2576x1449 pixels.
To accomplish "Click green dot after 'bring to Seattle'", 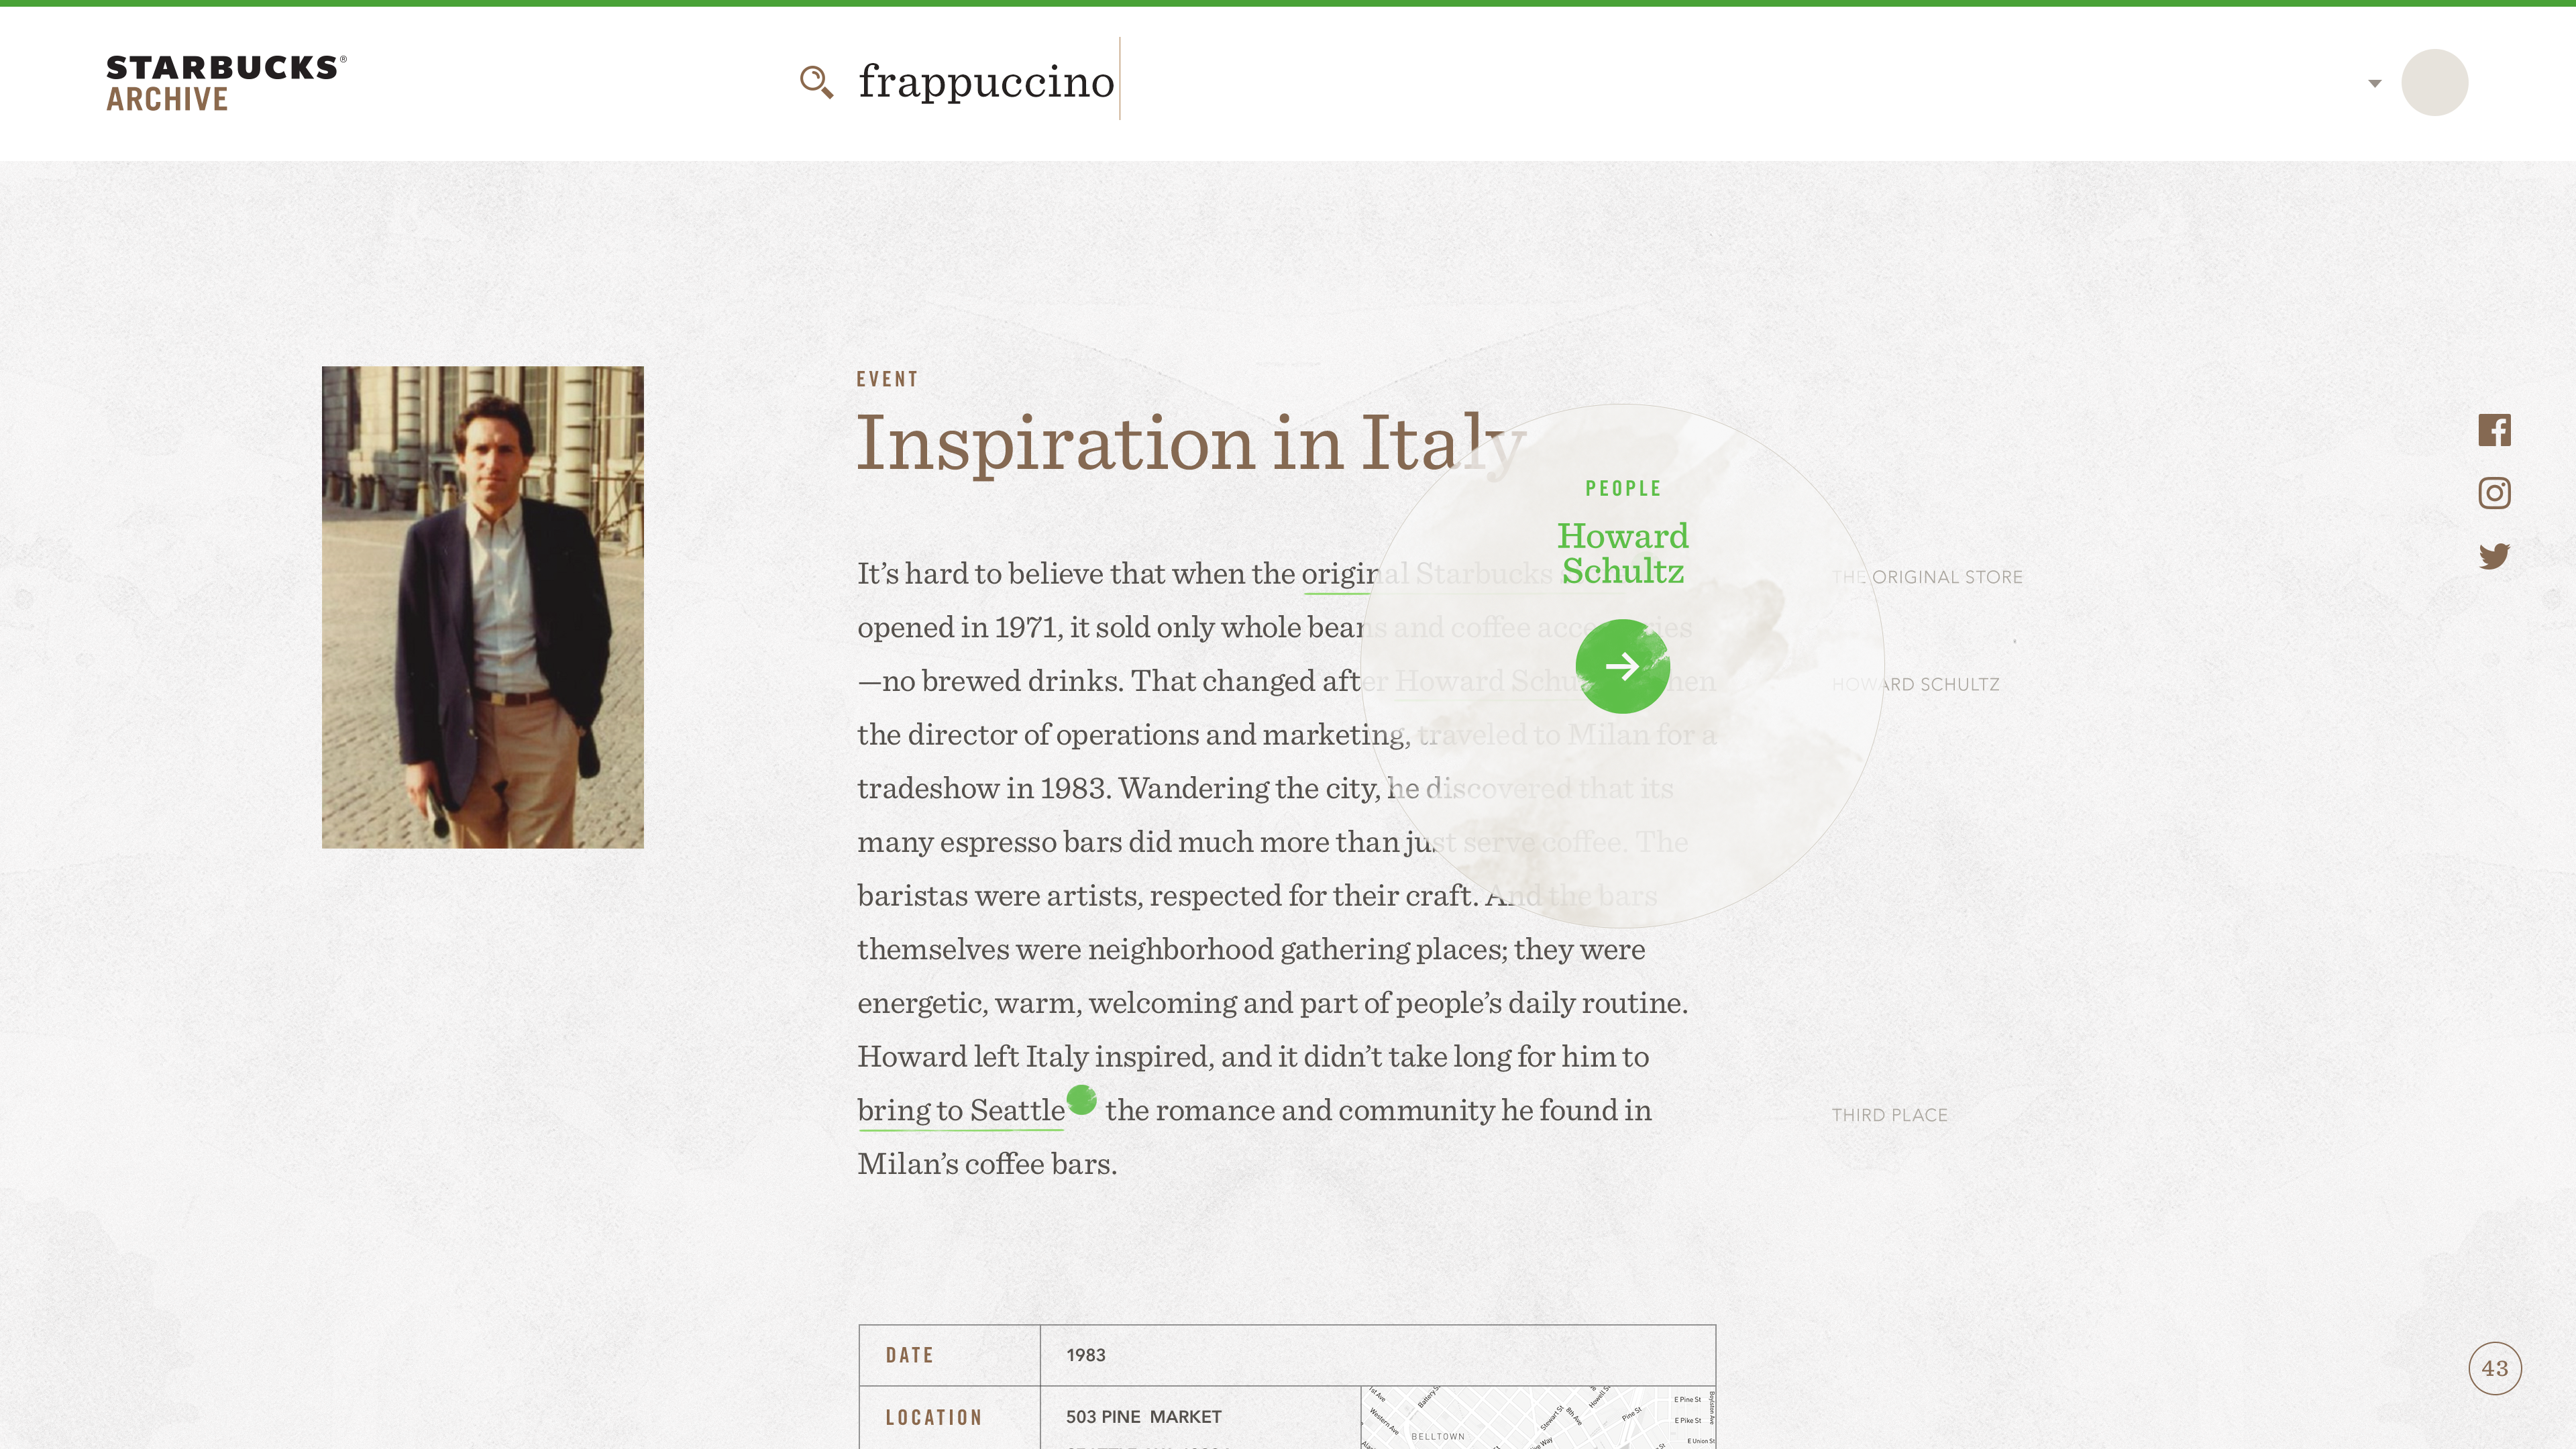I will pyautogui.click(x=1082, y=1100).
